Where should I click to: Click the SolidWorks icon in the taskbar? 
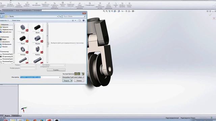tap(49, 120)
